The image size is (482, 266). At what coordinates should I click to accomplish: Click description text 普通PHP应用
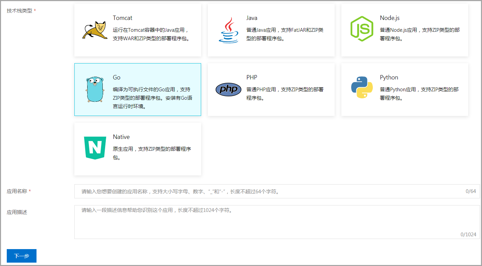285,94
